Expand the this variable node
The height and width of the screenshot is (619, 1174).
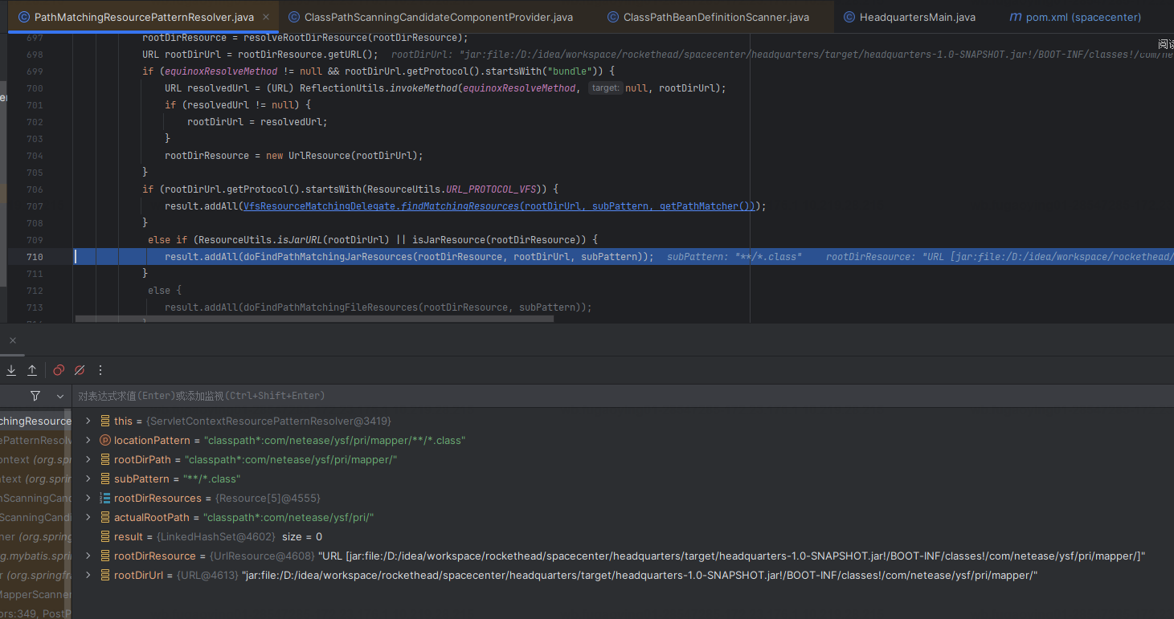[88, 421]
